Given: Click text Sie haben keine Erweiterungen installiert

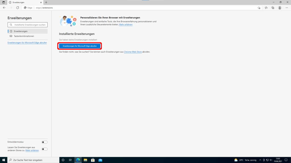Looking at the screenshot, I should (78, 40).
